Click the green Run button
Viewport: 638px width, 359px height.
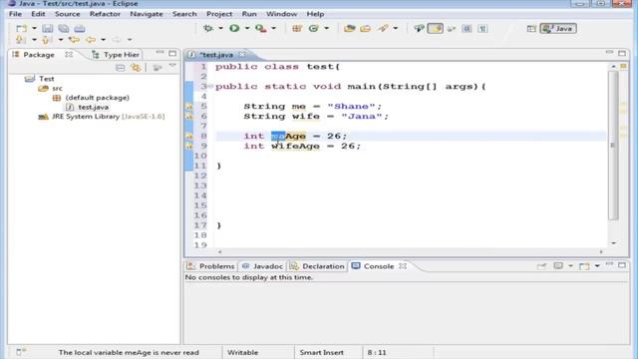(x=234, y=29)
